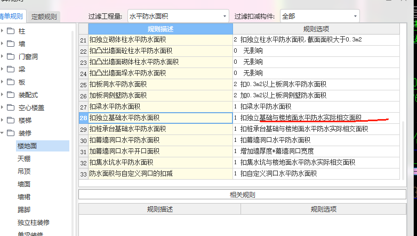
Task: Click the 规则选项 column header in the top table
Action: pos(316,29)
